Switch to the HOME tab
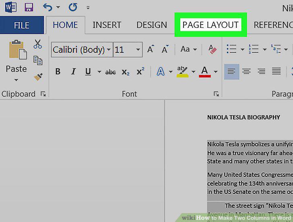The image size is (293, 222). (x=65, y=25)
